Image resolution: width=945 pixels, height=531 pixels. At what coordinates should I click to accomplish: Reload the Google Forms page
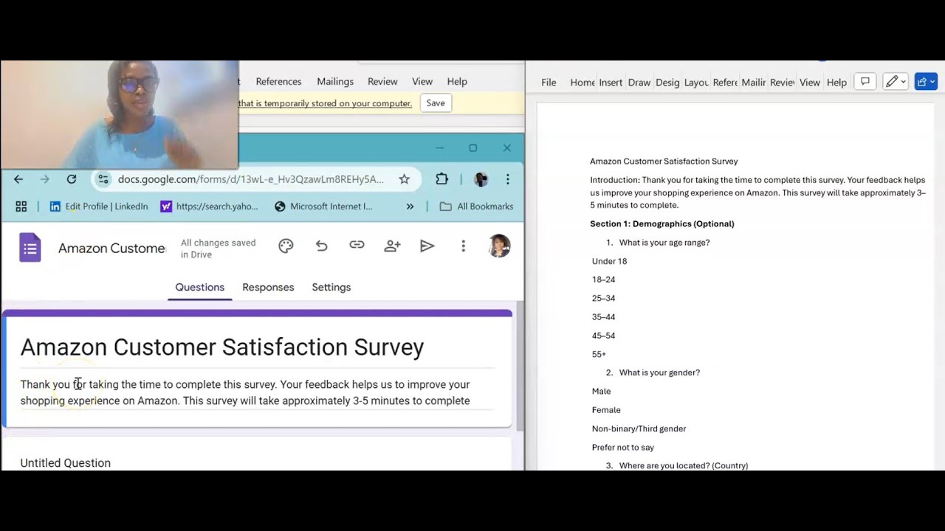click(72, 179)
